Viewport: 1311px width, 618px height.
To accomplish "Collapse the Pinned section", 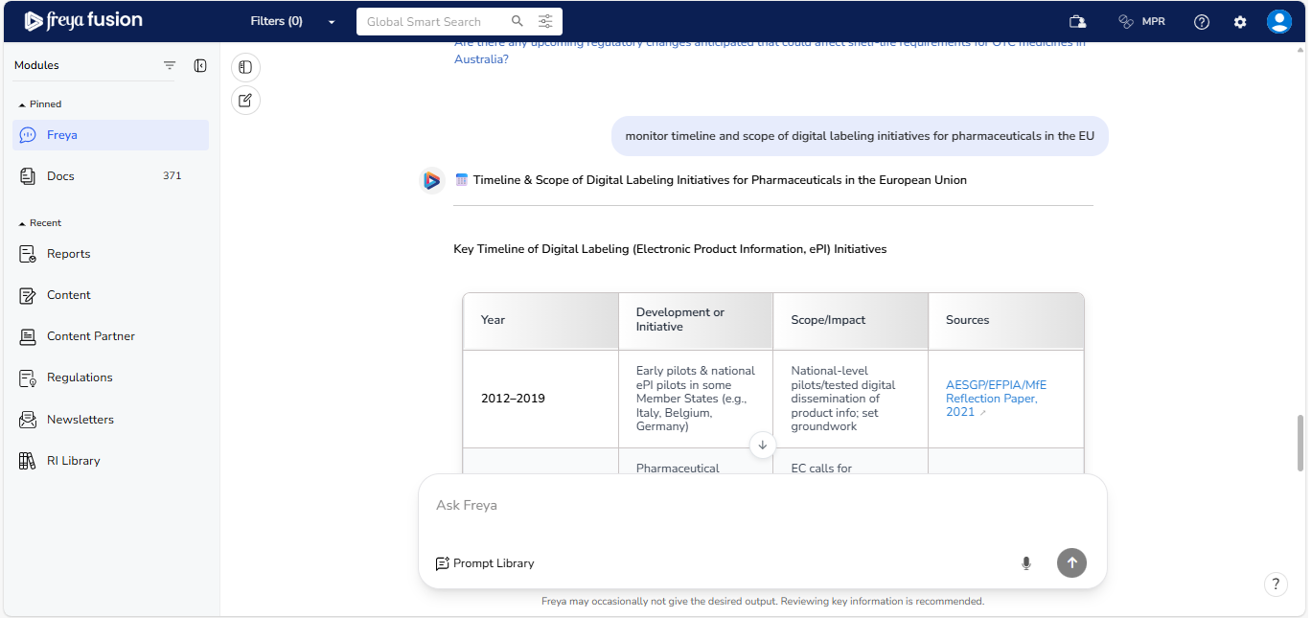I will (x=23, y=104).
